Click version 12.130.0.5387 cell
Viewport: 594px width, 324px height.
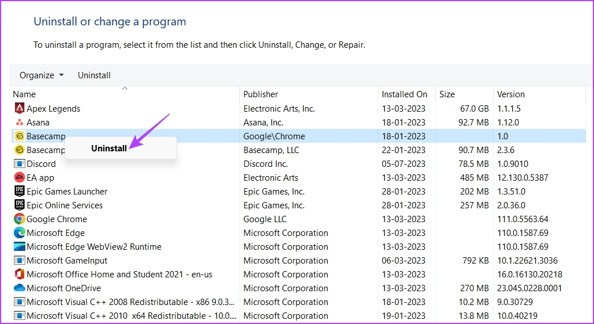(523, 178)
